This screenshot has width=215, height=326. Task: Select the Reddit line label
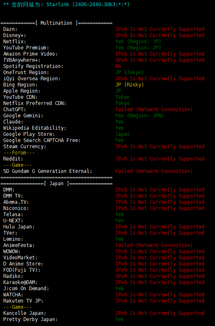pyautogui.click(x=13, y=159)
